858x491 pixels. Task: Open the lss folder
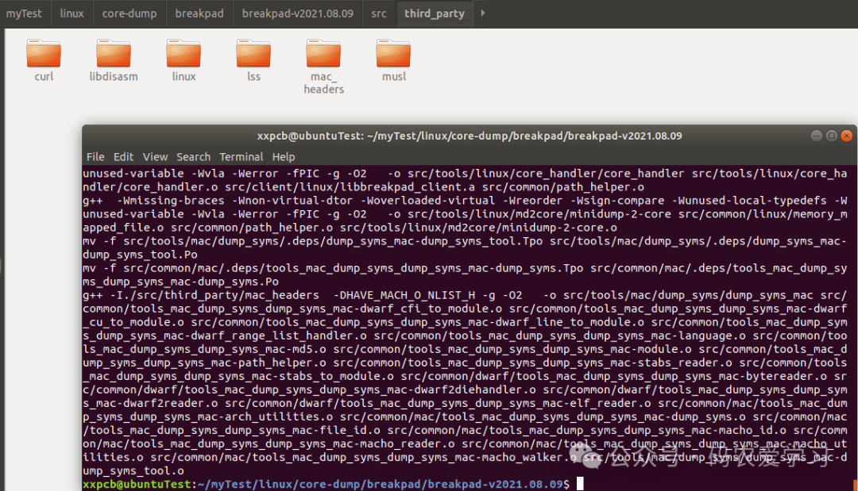[253, 60]
